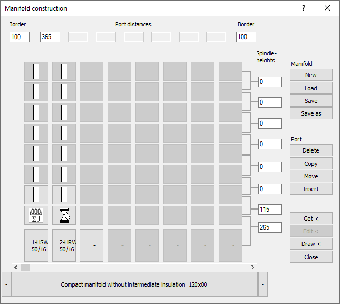This screenshot has width=340, height=304.
Task: Close the Manifold construction dialog with X
Action: click(x=327, y=8)
